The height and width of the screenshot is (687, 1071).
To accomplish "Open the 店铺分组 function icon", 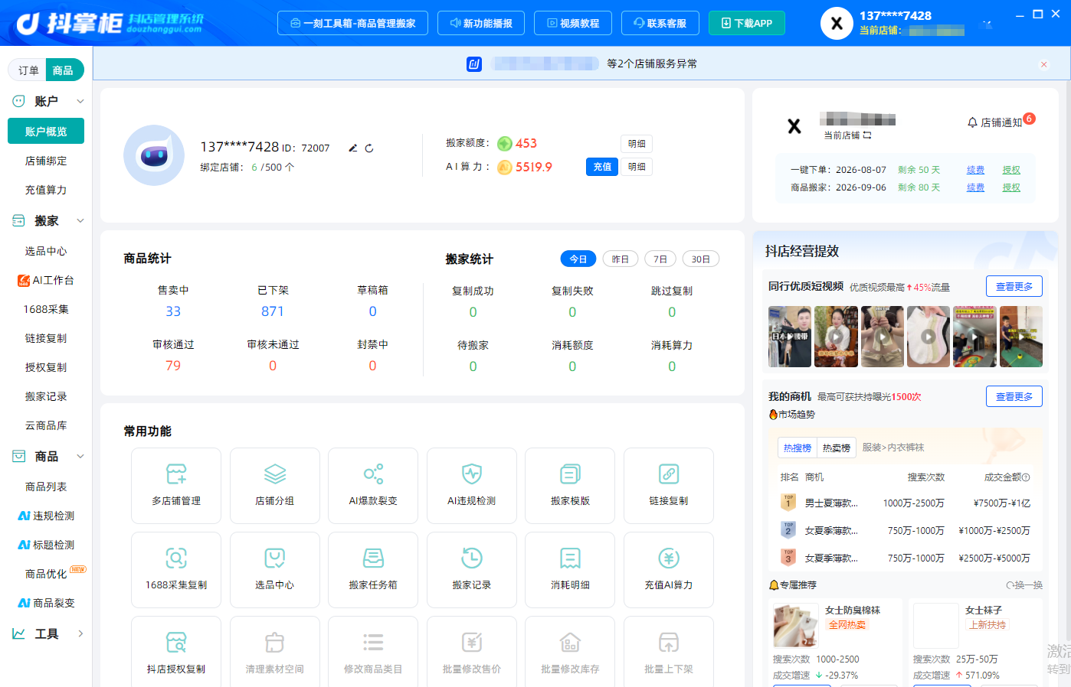I will coord(275,474).
